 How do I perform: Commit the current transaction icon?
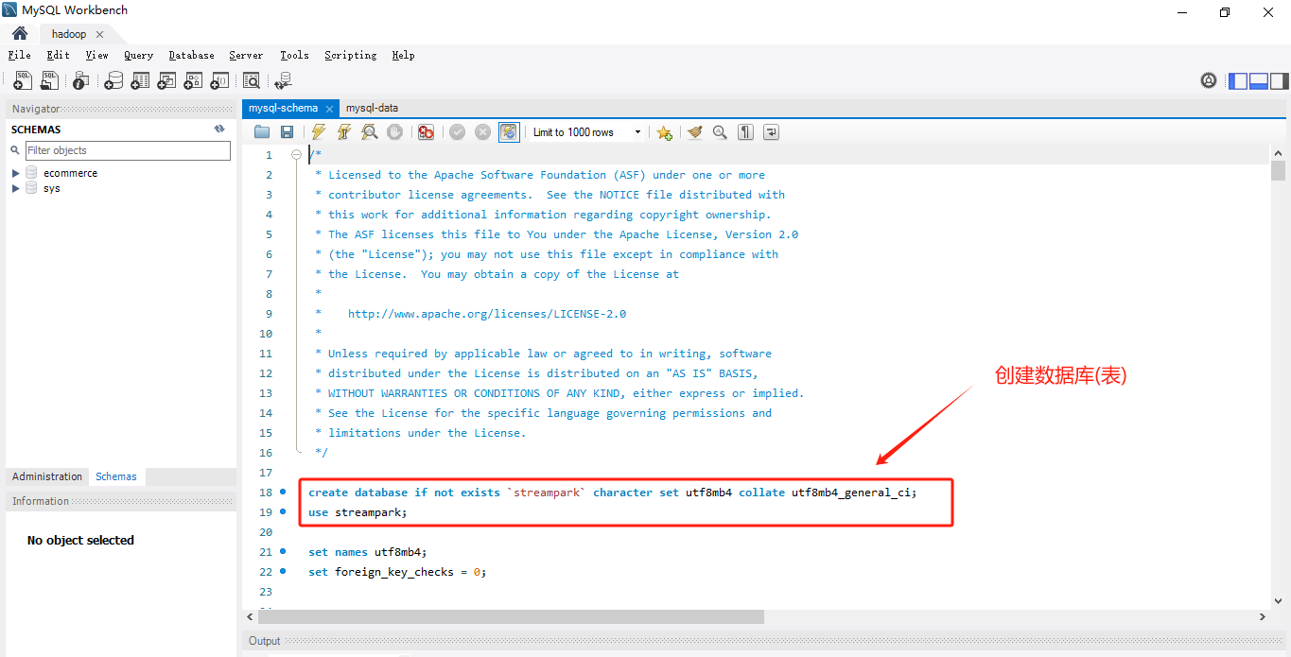[458, 132]
